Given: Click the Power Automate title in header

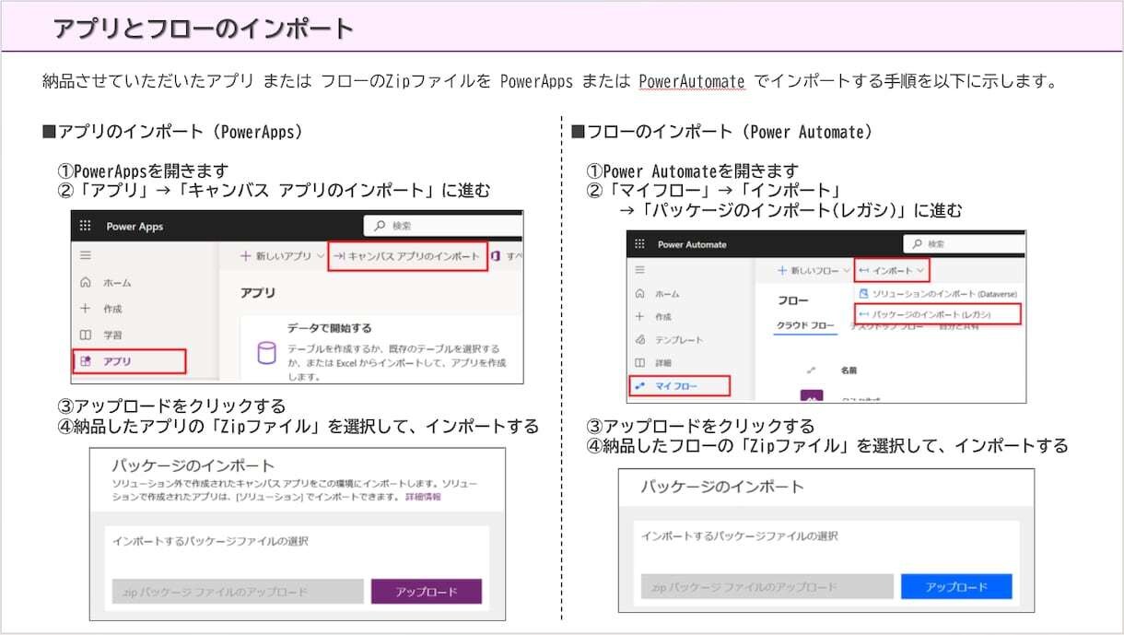Looking at the screenshot, I should coord(692,244).
